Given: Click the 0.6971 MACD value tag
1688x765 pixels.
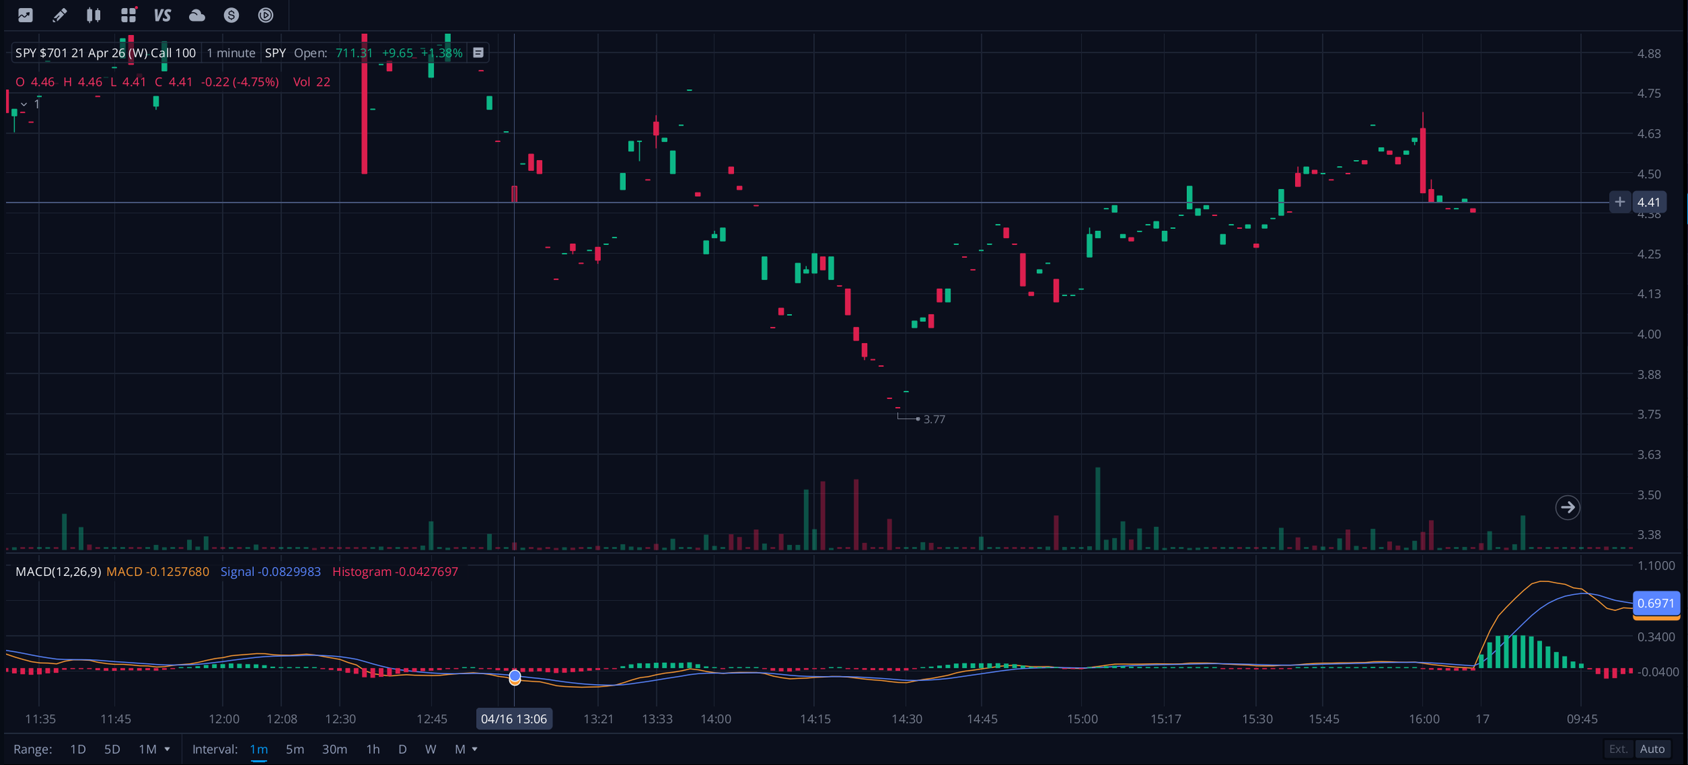Looking at the screenshot, I should (1656, 604).
